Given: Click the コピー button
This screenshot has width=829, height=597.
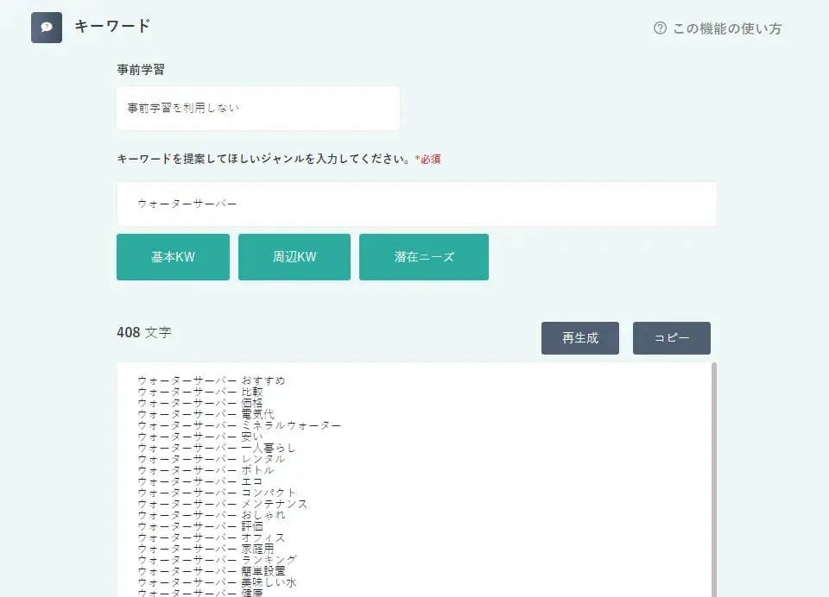Looking at the screenshot, I should coord(672,338).
